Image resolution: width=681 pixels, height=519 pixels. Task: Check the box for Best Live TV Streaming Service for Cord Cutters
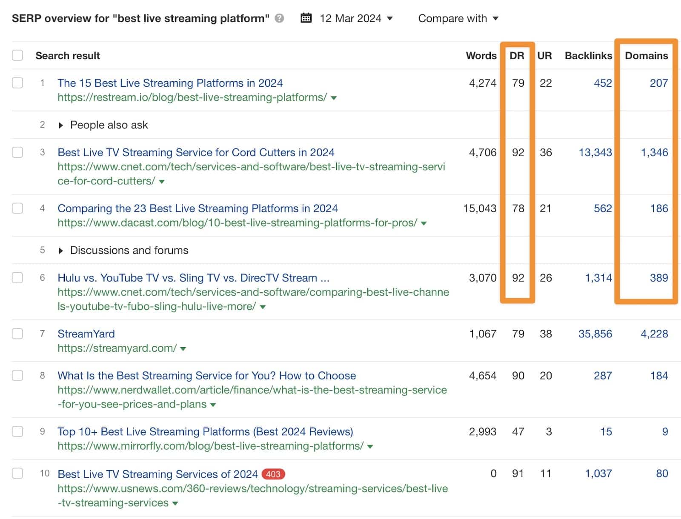point(17,152)
